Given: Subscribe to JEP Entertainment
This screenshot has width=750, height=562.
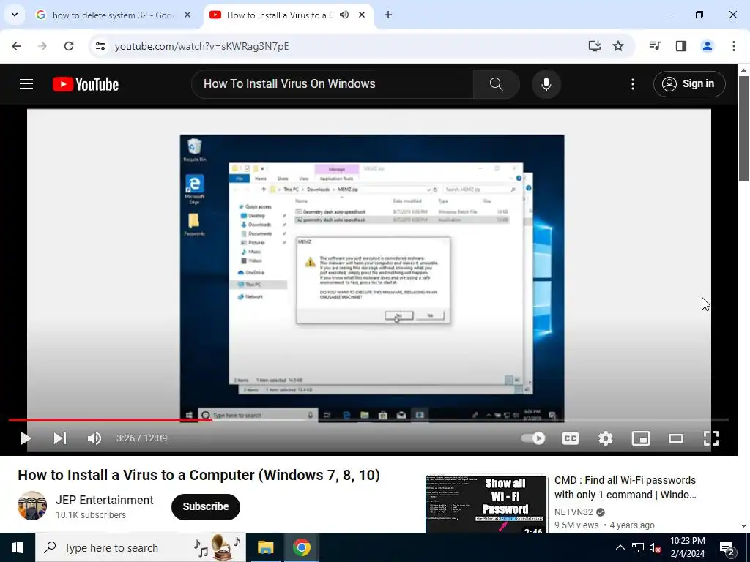Looking at the screenshot, I should coord(206,506).
